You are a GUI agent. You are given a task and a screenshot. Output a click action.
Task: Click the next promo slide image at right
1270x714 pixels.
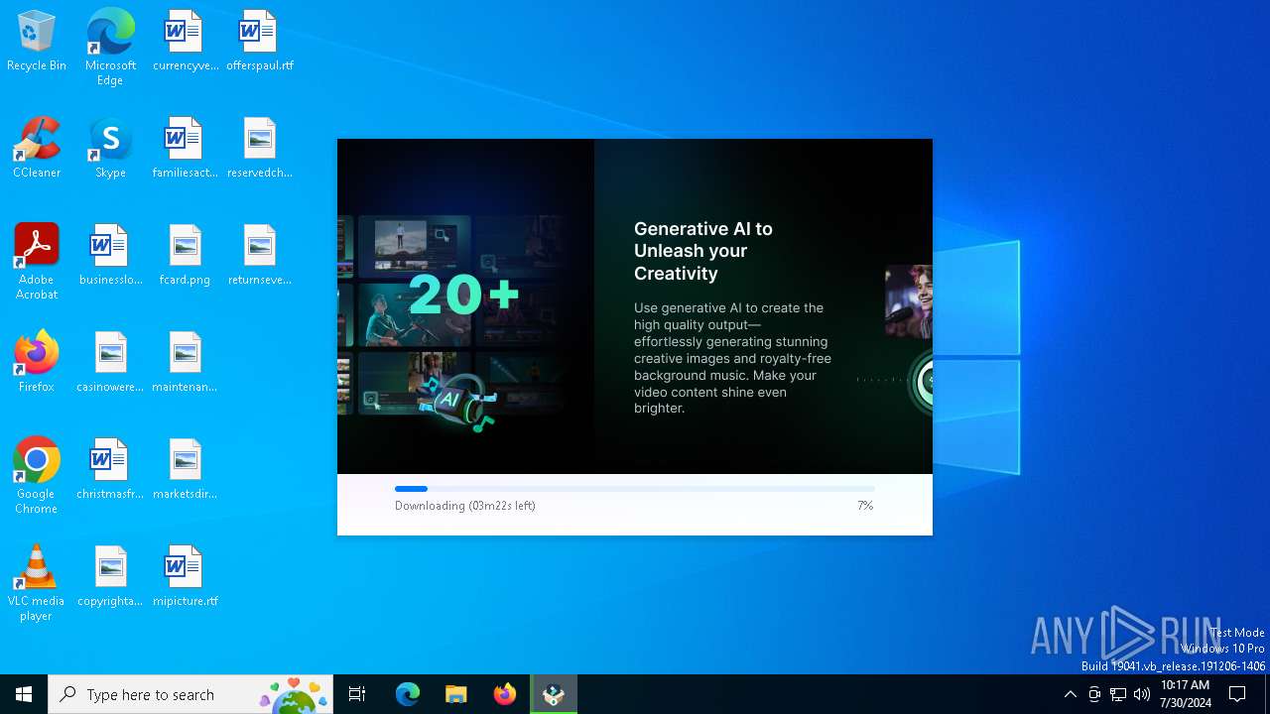909,337
